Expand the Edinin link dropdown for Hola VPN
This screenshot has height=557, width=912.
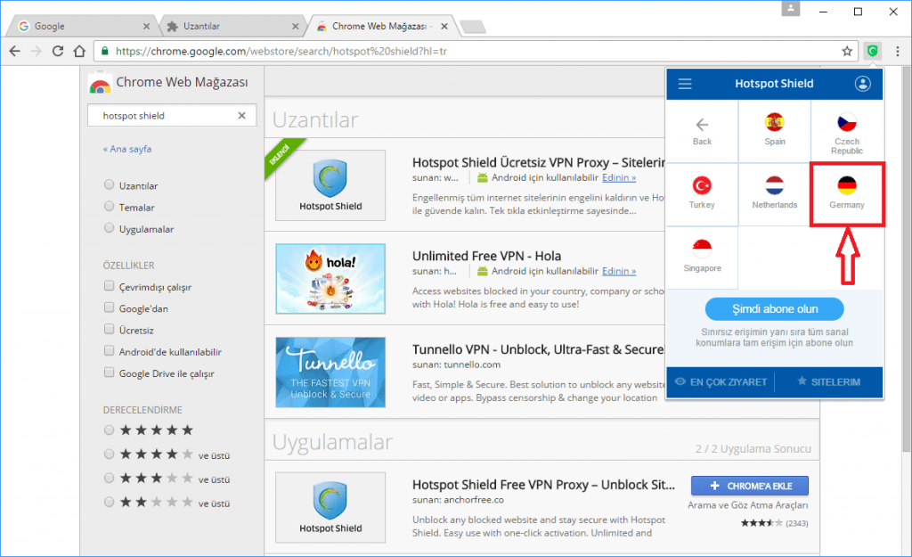point(618,271)
